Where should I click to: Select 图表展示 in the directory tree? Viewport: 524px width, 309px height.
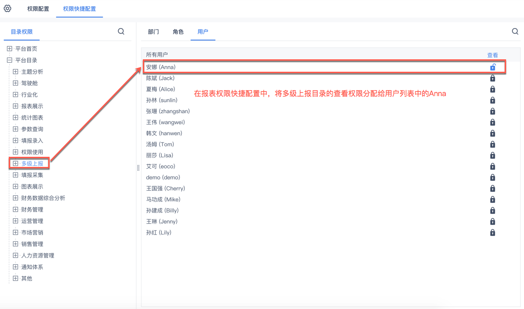(x=32, y=187)
